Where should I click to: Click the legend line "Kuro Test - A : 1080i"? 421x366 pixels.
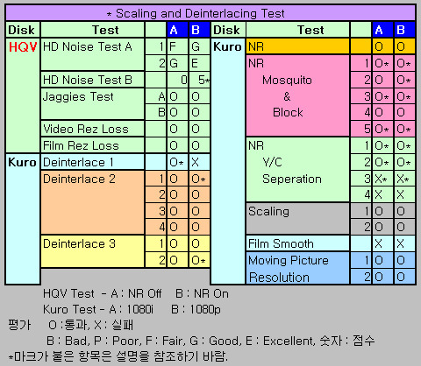tap(98, 309)
